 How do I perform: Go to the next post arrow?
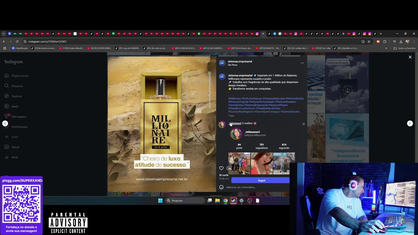(x=410, y=123)
